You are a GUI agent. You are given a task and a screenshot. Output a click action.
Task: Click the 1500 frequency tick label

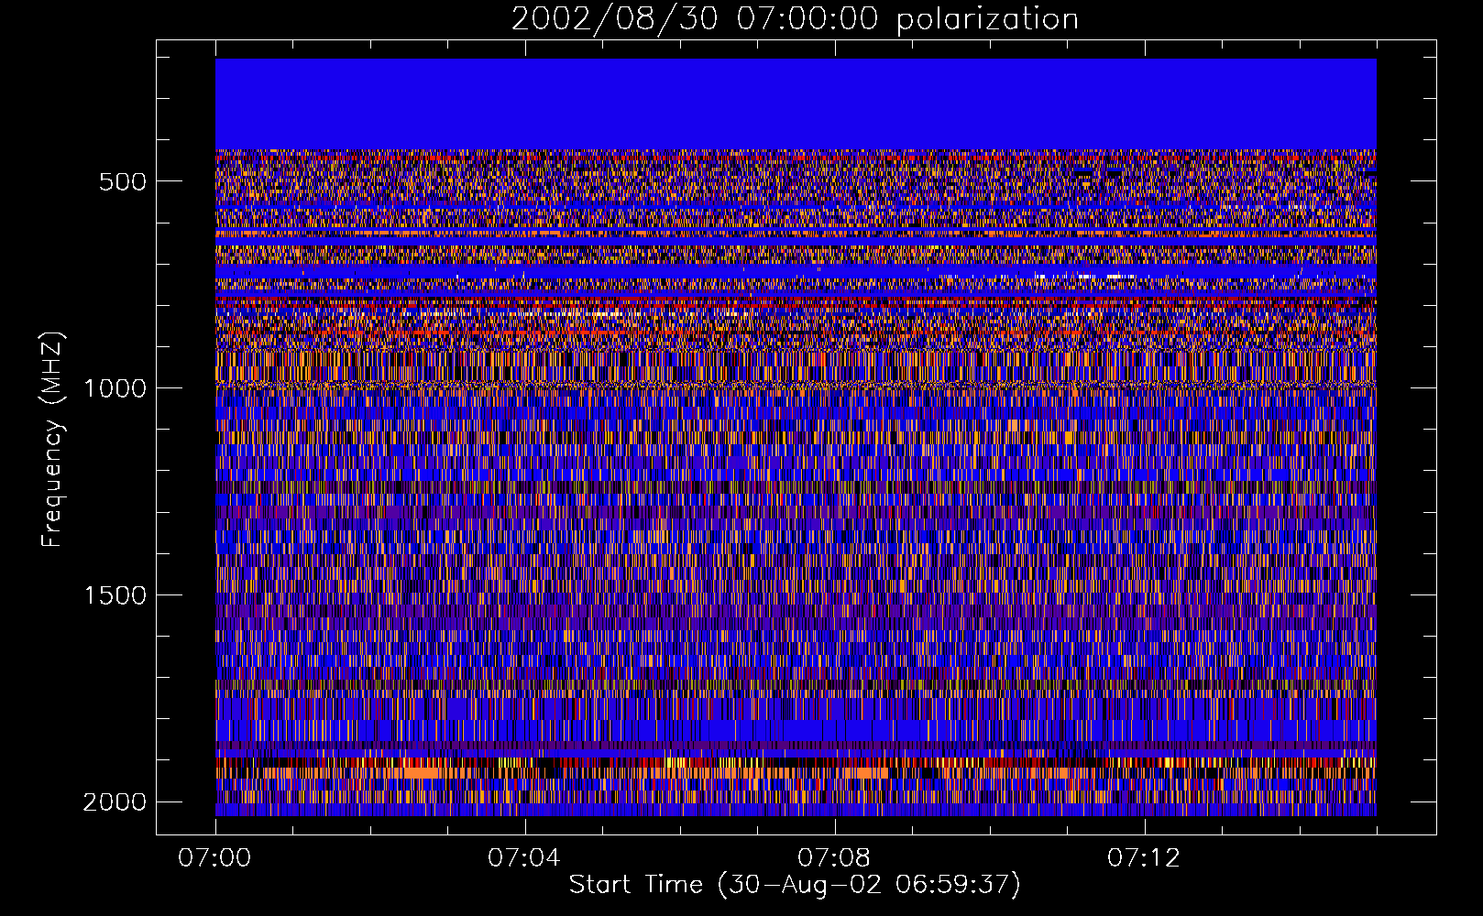pos(115,595)
